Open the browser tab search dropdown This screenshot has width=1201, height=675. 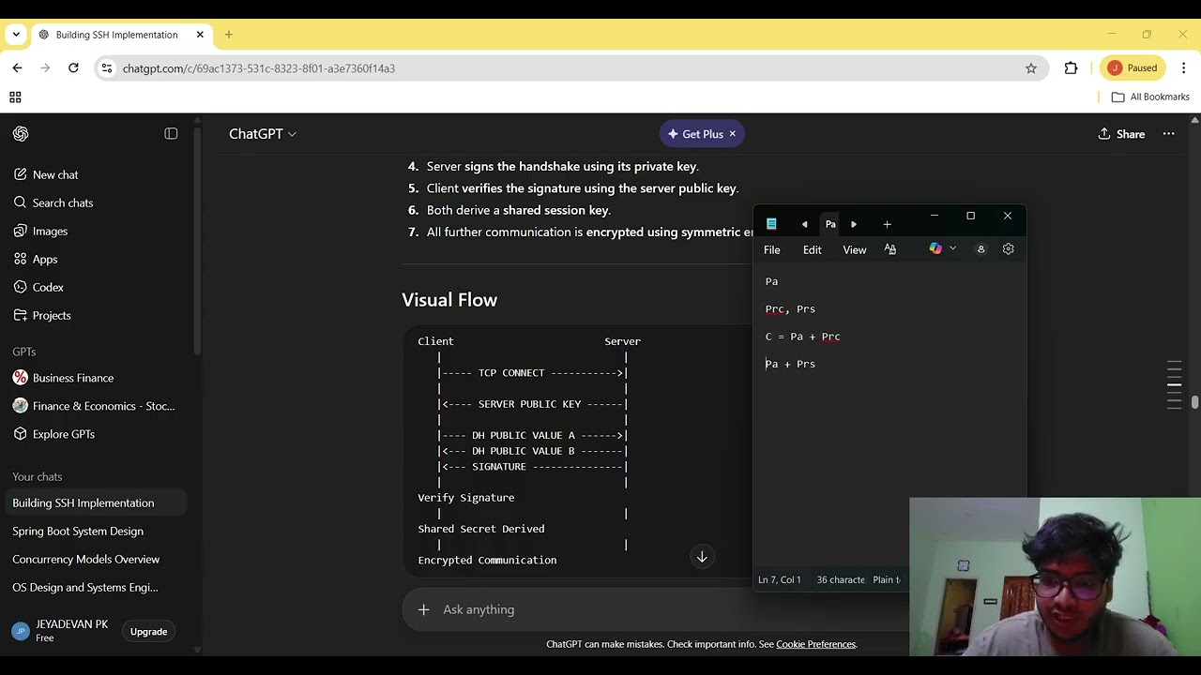(x=16, y=35)
